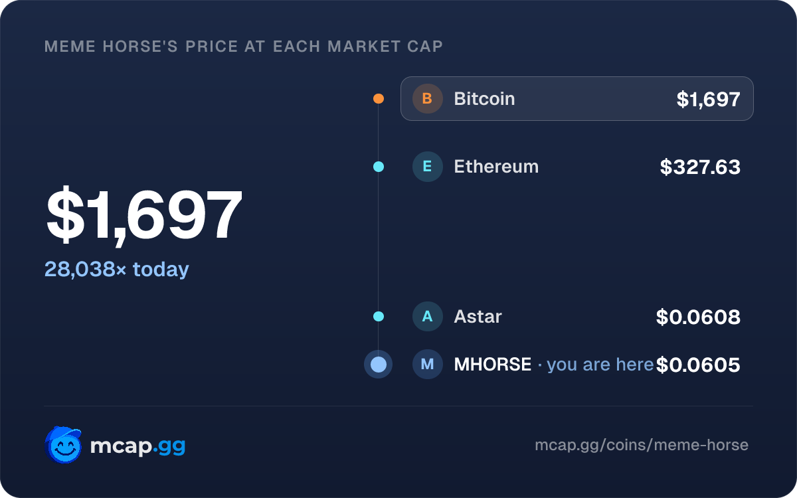Click the Astar label
797x498 pixels.
tap(478, 317)
